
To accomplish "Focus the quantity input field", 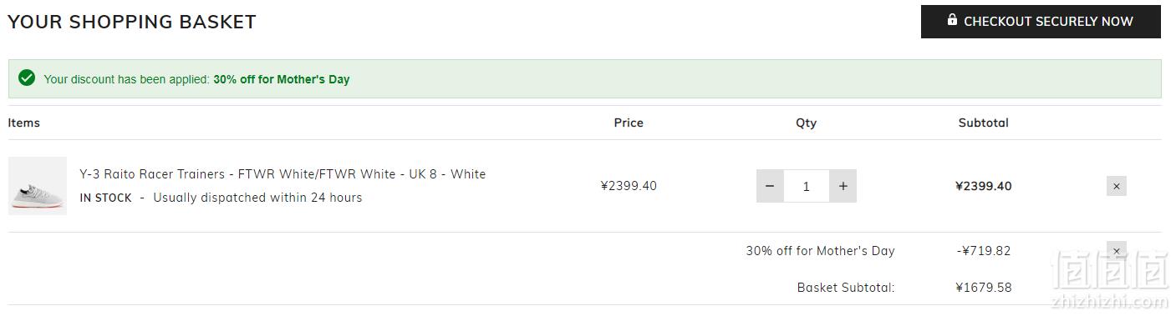I will coord(807,186).
